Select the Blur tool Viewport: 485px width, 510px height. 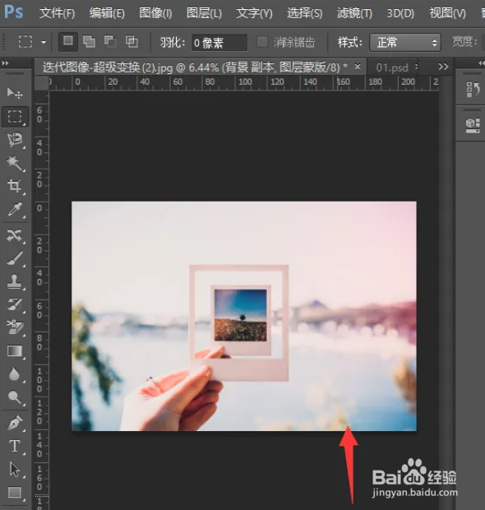(15, 374)
